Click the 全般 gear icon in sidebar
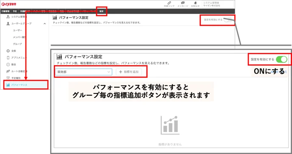This screenshot has width=292, height=154. 8,51
